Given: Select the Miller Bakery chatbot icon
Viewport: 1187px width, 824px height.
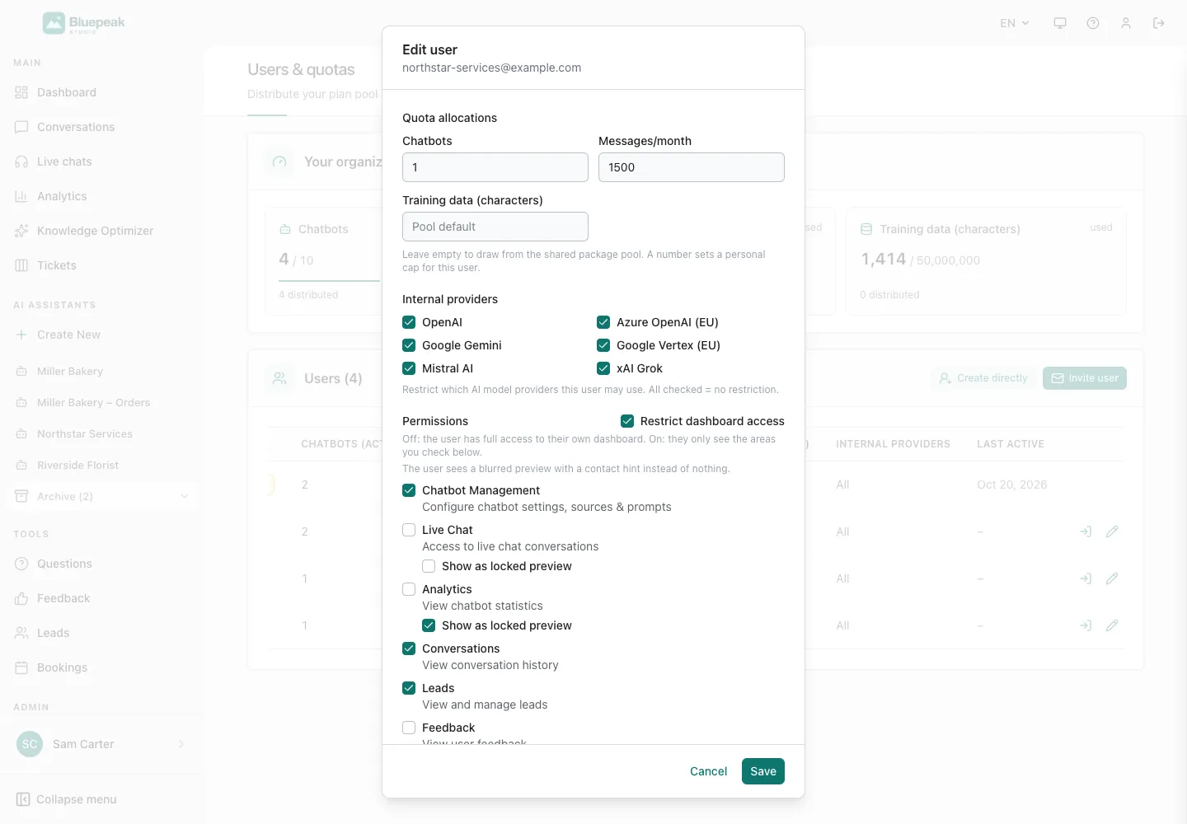Looking at the screenshot, I should tap(21, 372).
